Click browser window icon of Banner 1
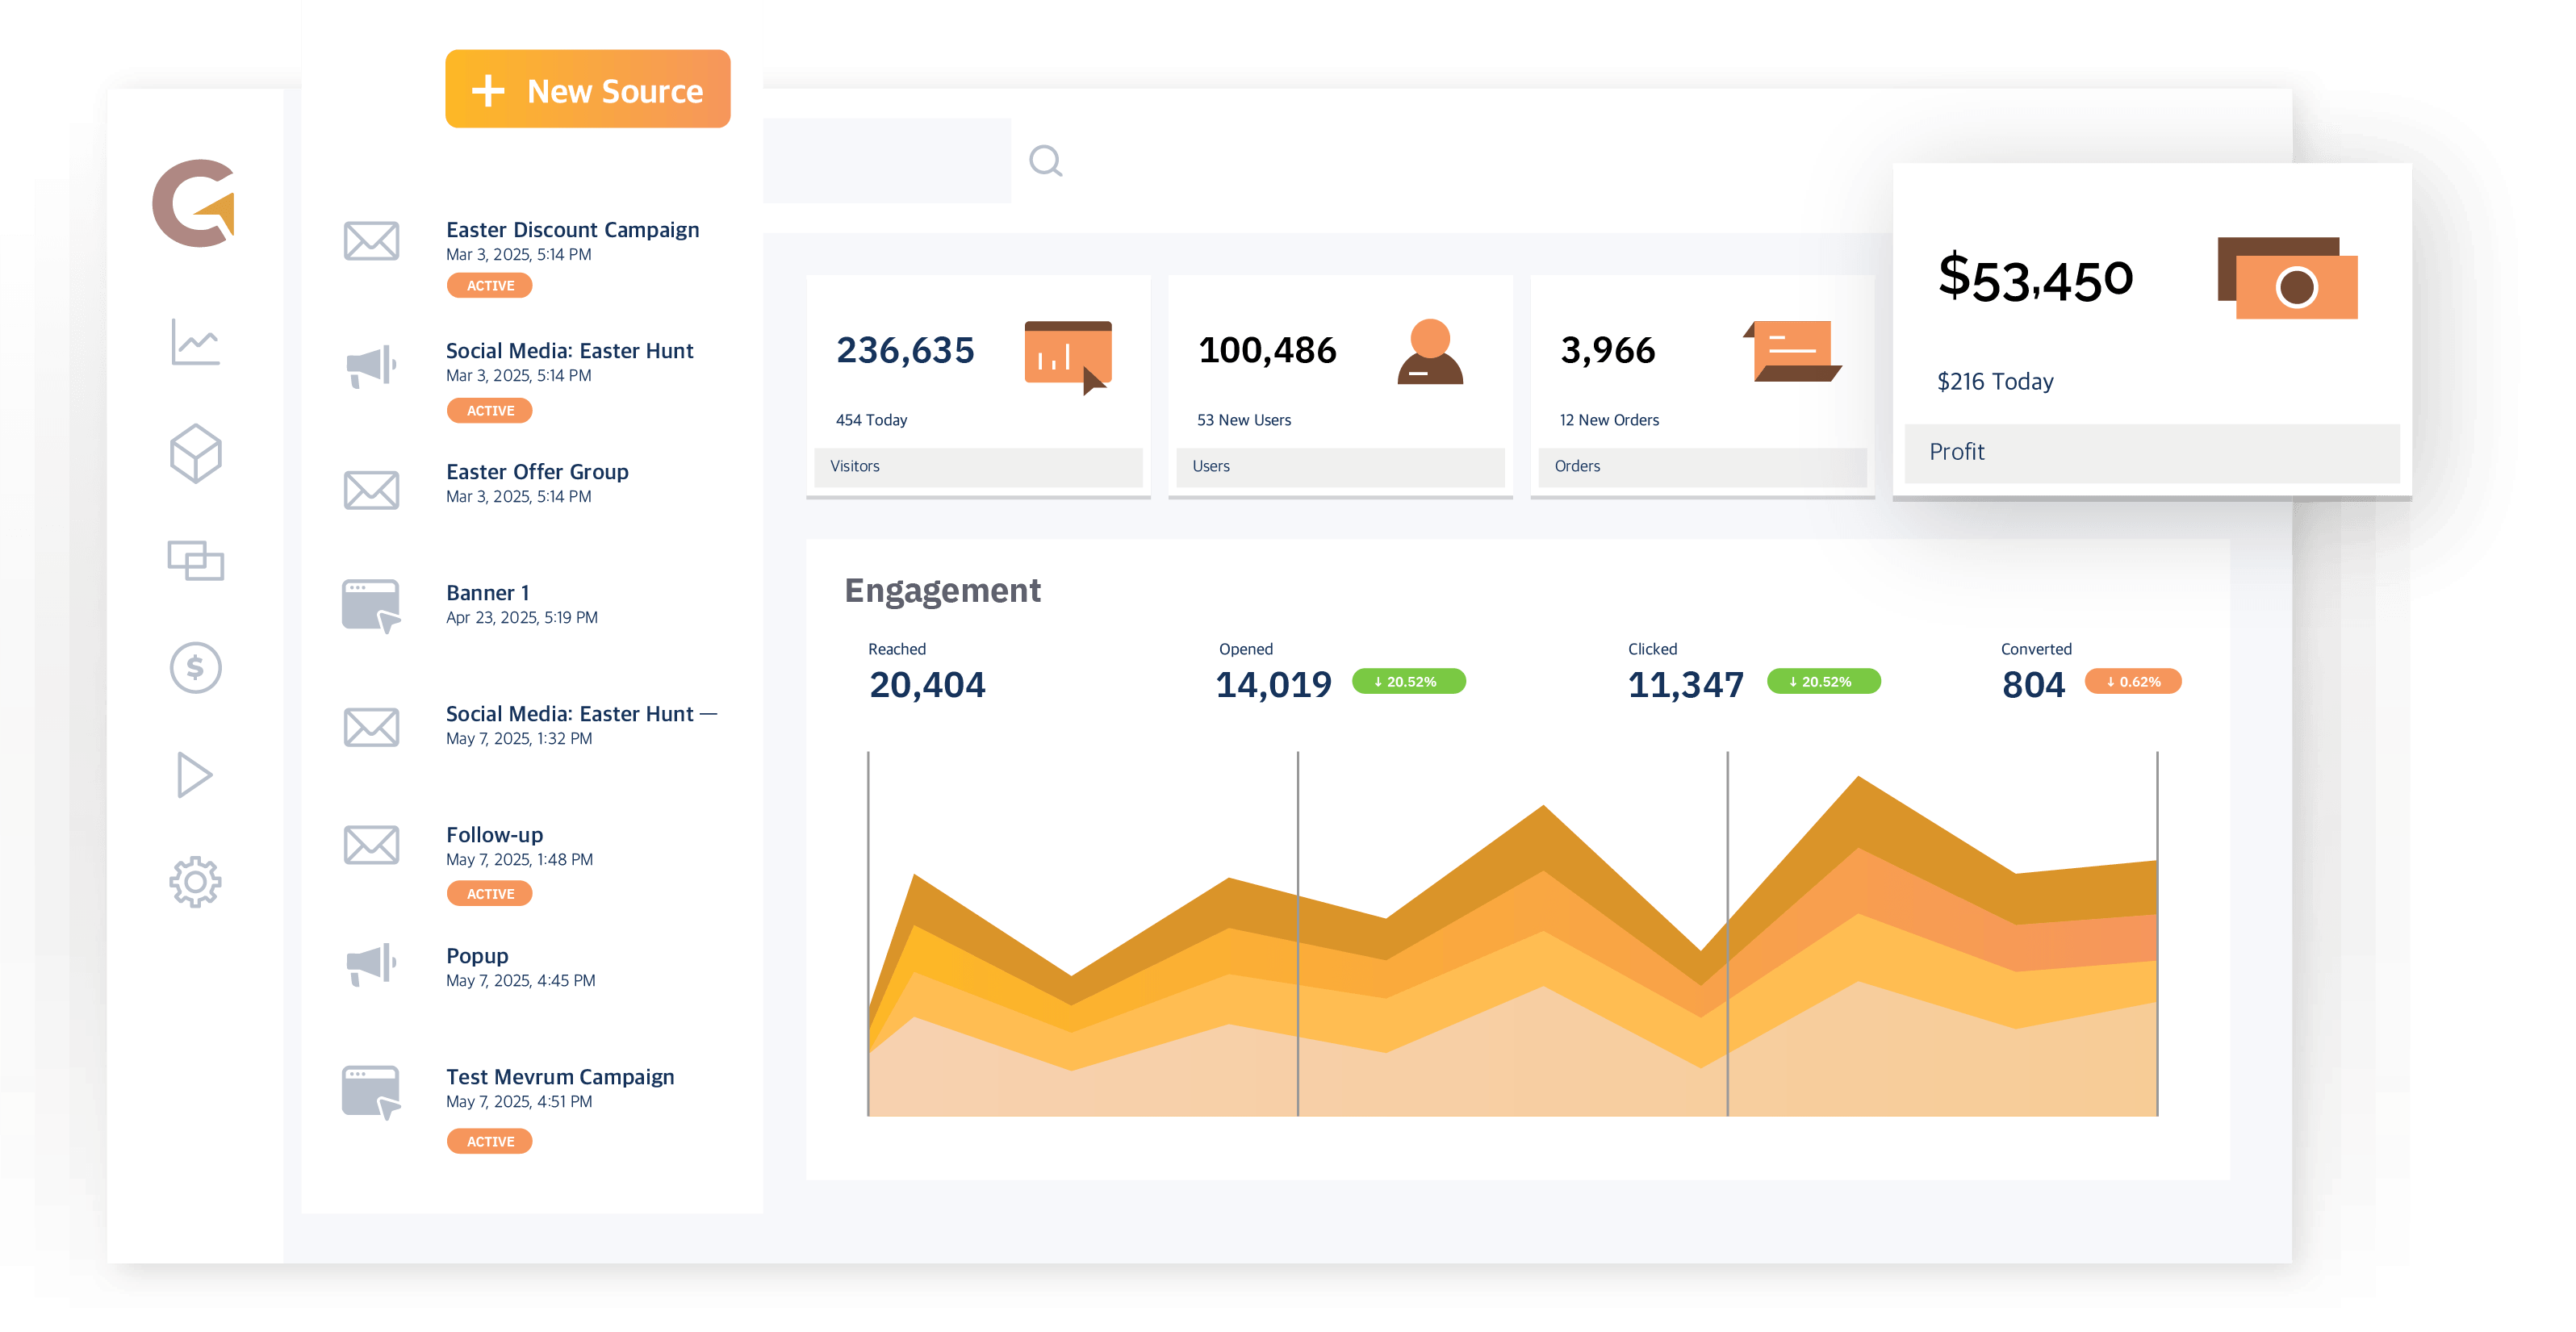Screen dimensions: 2576x1332 click(371, 605)
